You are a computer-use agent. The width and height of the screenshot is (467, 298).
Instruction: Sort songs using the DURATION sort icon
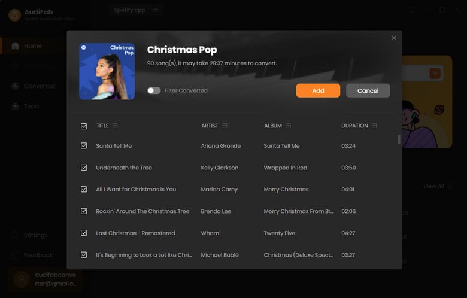pyautogui.click(x=375, y=126)
